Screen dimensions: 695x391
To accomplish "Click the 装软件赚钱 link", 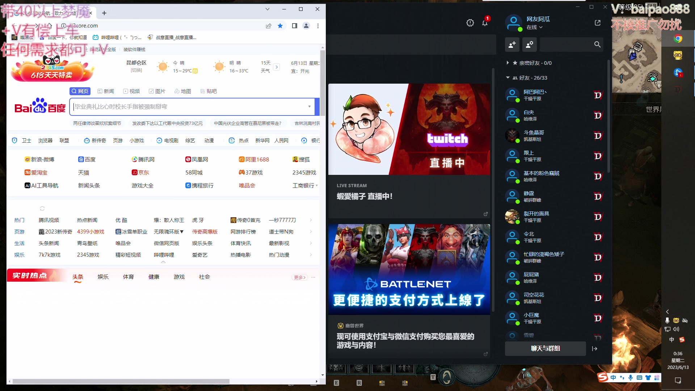I will 134,50.
